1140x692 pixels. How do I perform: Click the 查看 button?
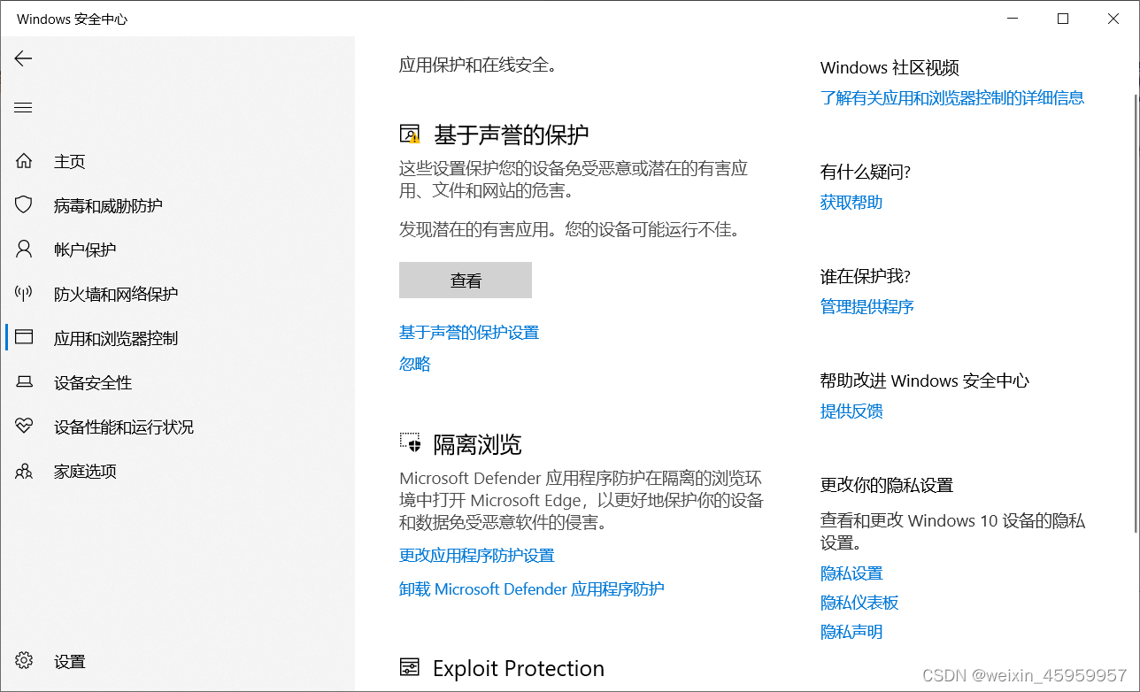tap(466, 281)
